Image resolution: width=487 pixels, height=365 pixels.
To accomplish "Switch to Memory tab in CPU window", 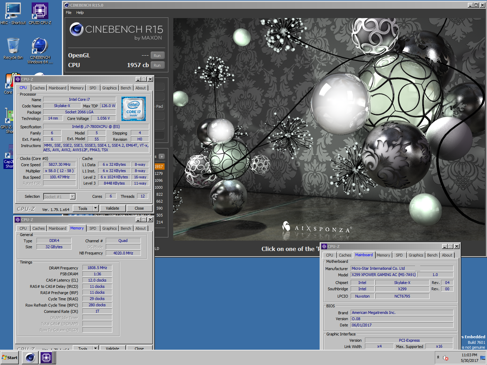I will (77, 88).
